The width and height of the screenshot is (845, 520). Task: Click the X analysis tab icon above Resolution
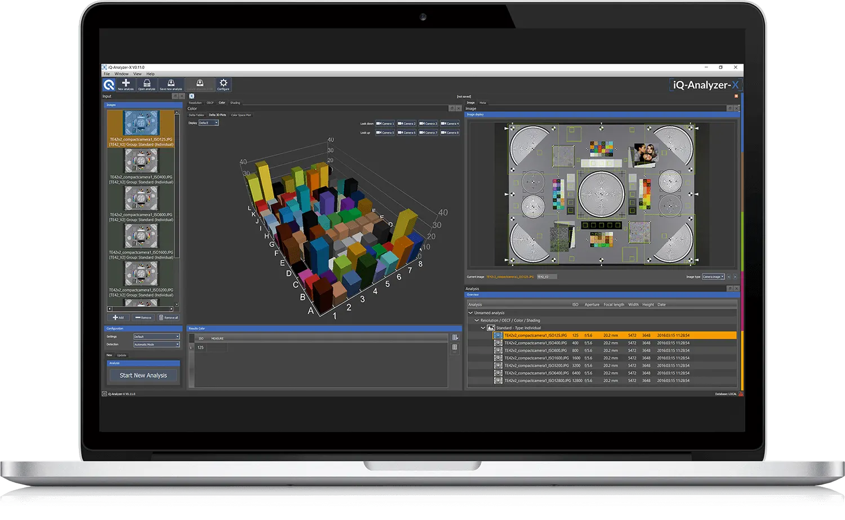click(192, 96)
